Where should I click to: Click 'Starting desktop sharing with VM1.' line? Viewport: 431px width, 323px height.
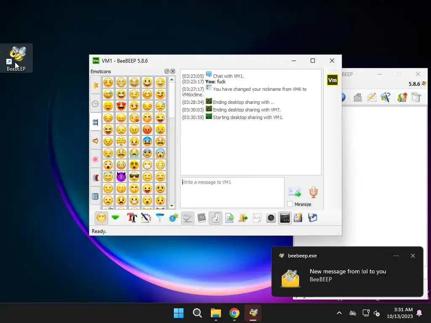pos(248,117)
